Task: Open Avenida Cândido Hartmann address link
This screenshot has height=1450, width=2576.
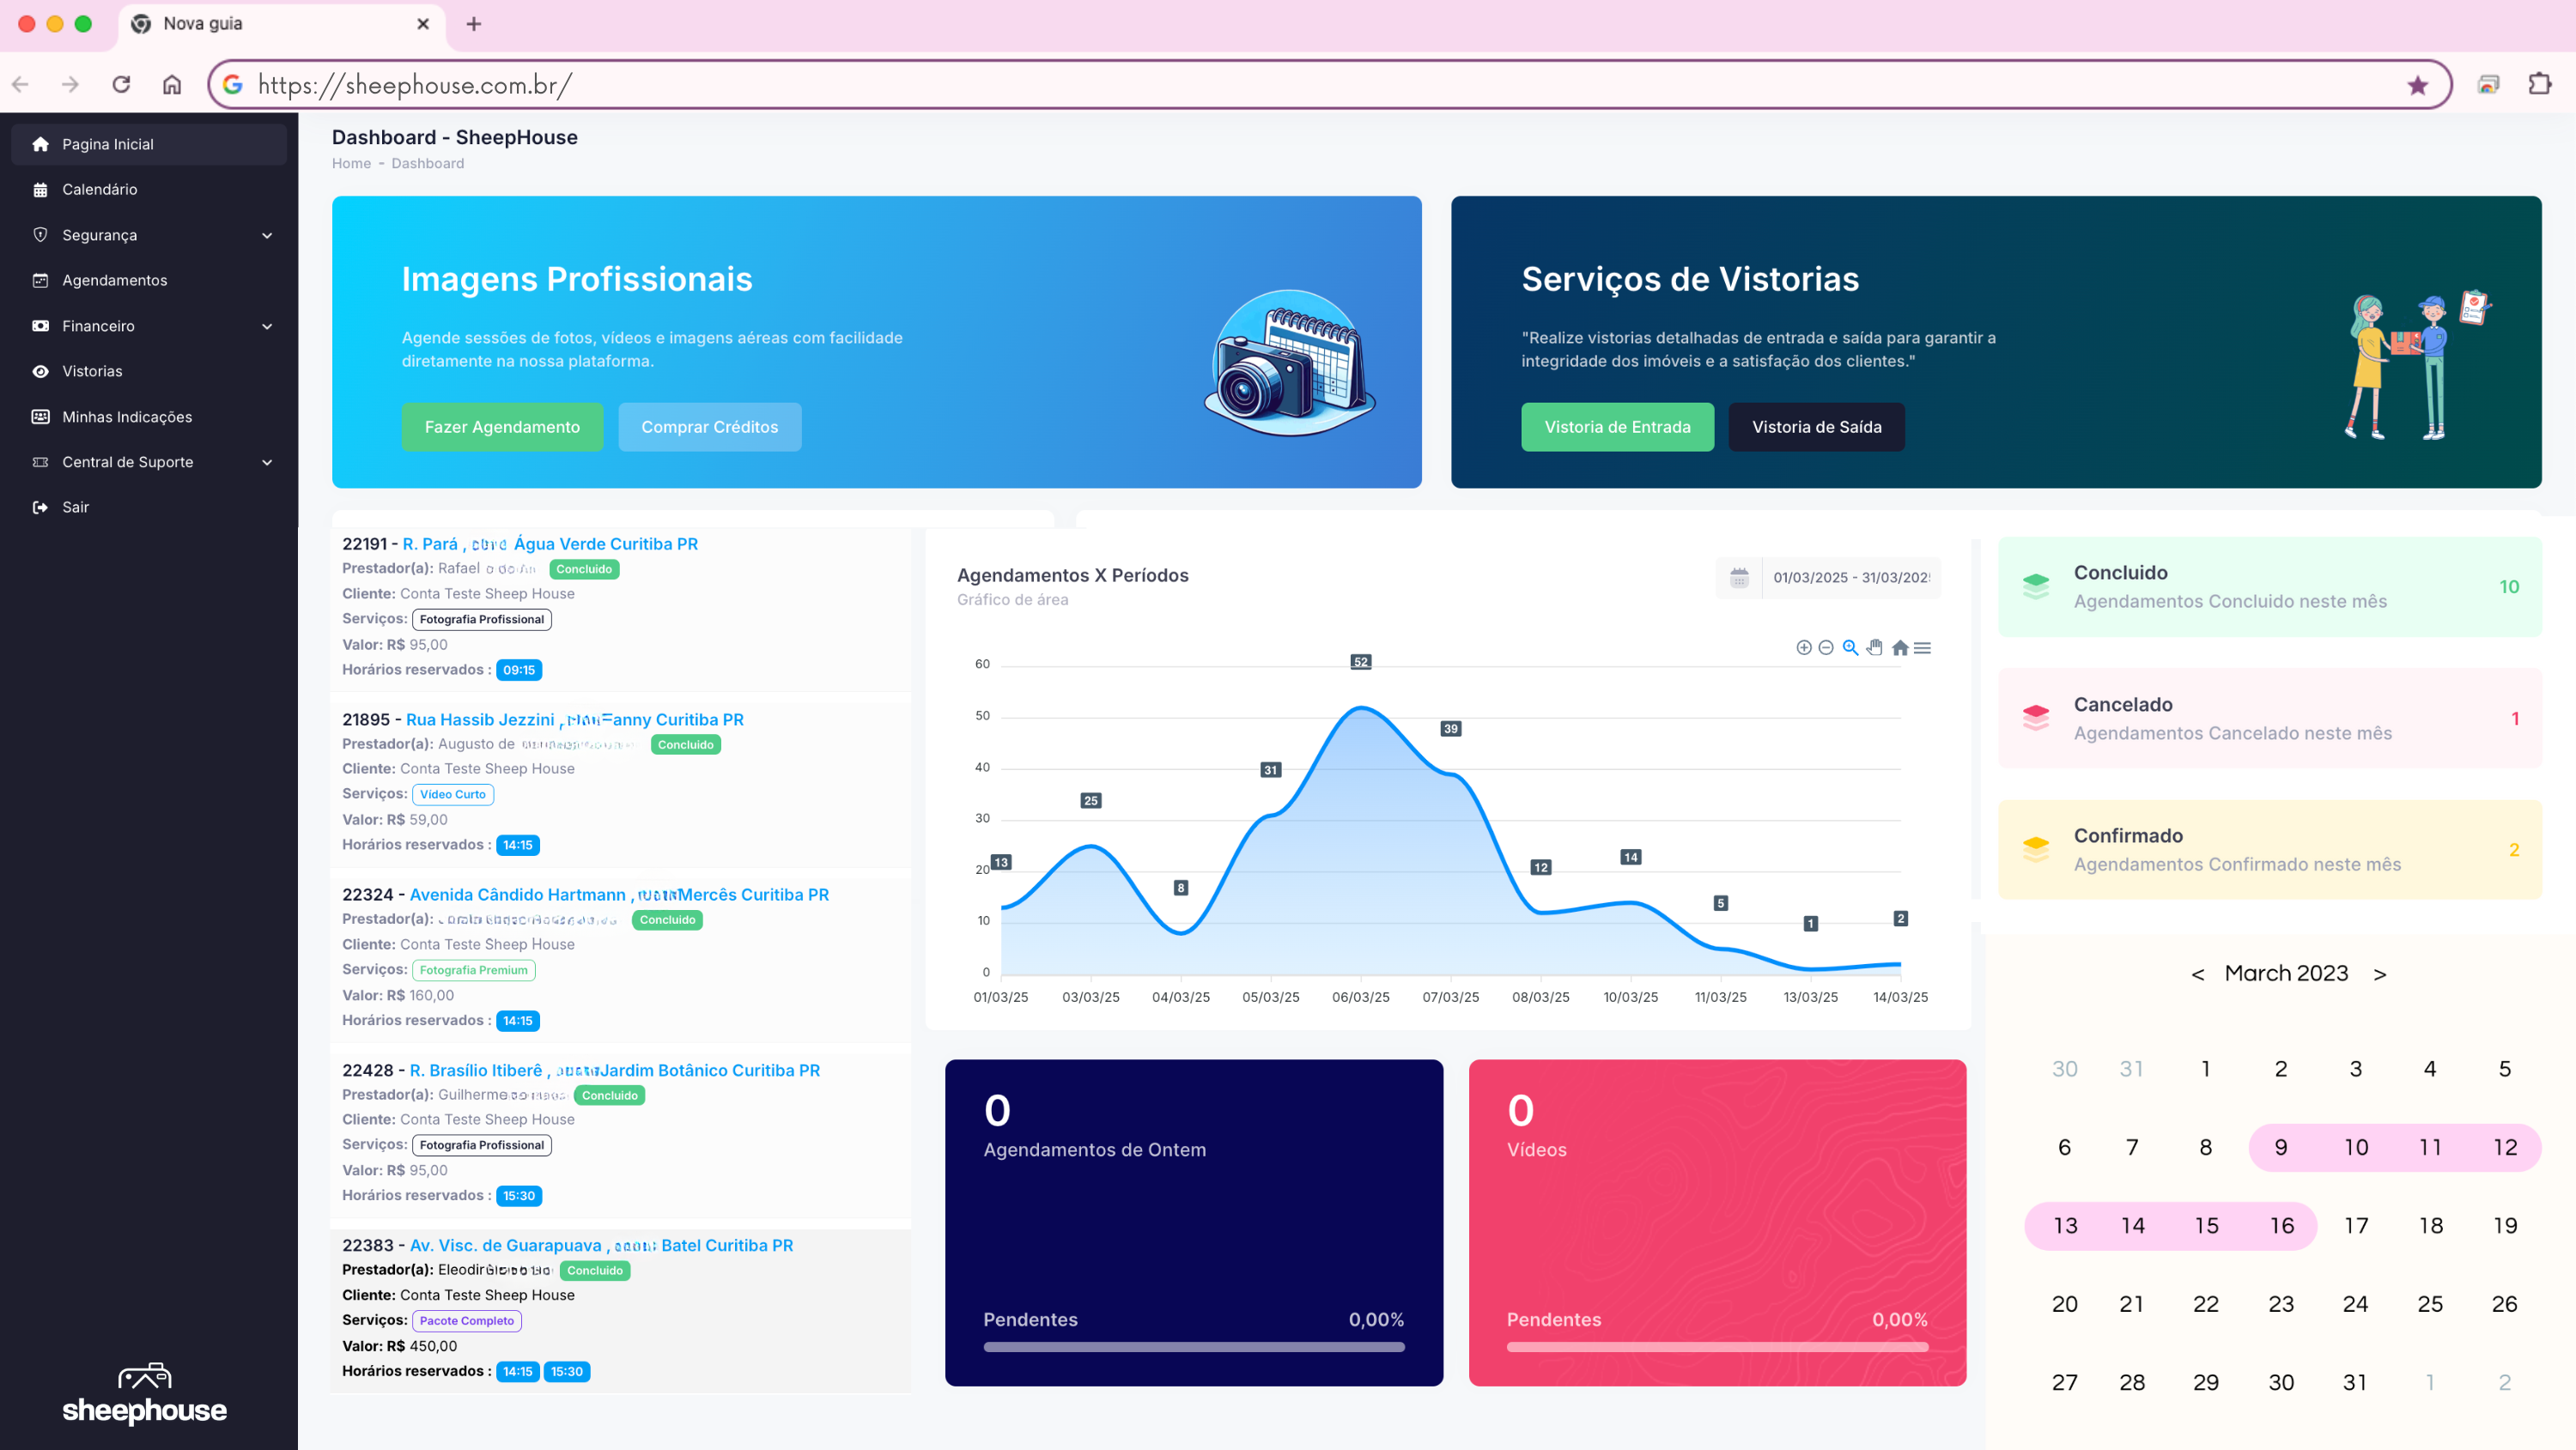Action: point(619,895)
